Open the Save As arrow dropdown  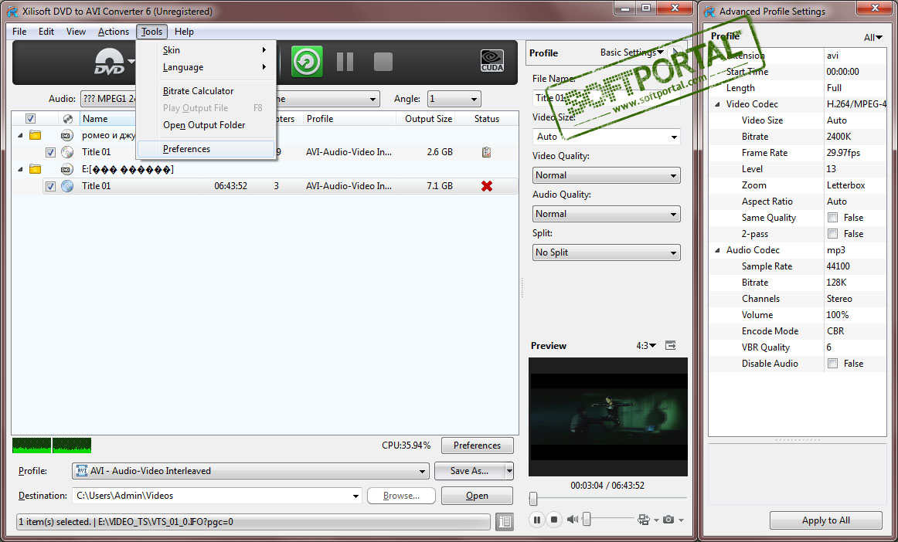(509, 470)
